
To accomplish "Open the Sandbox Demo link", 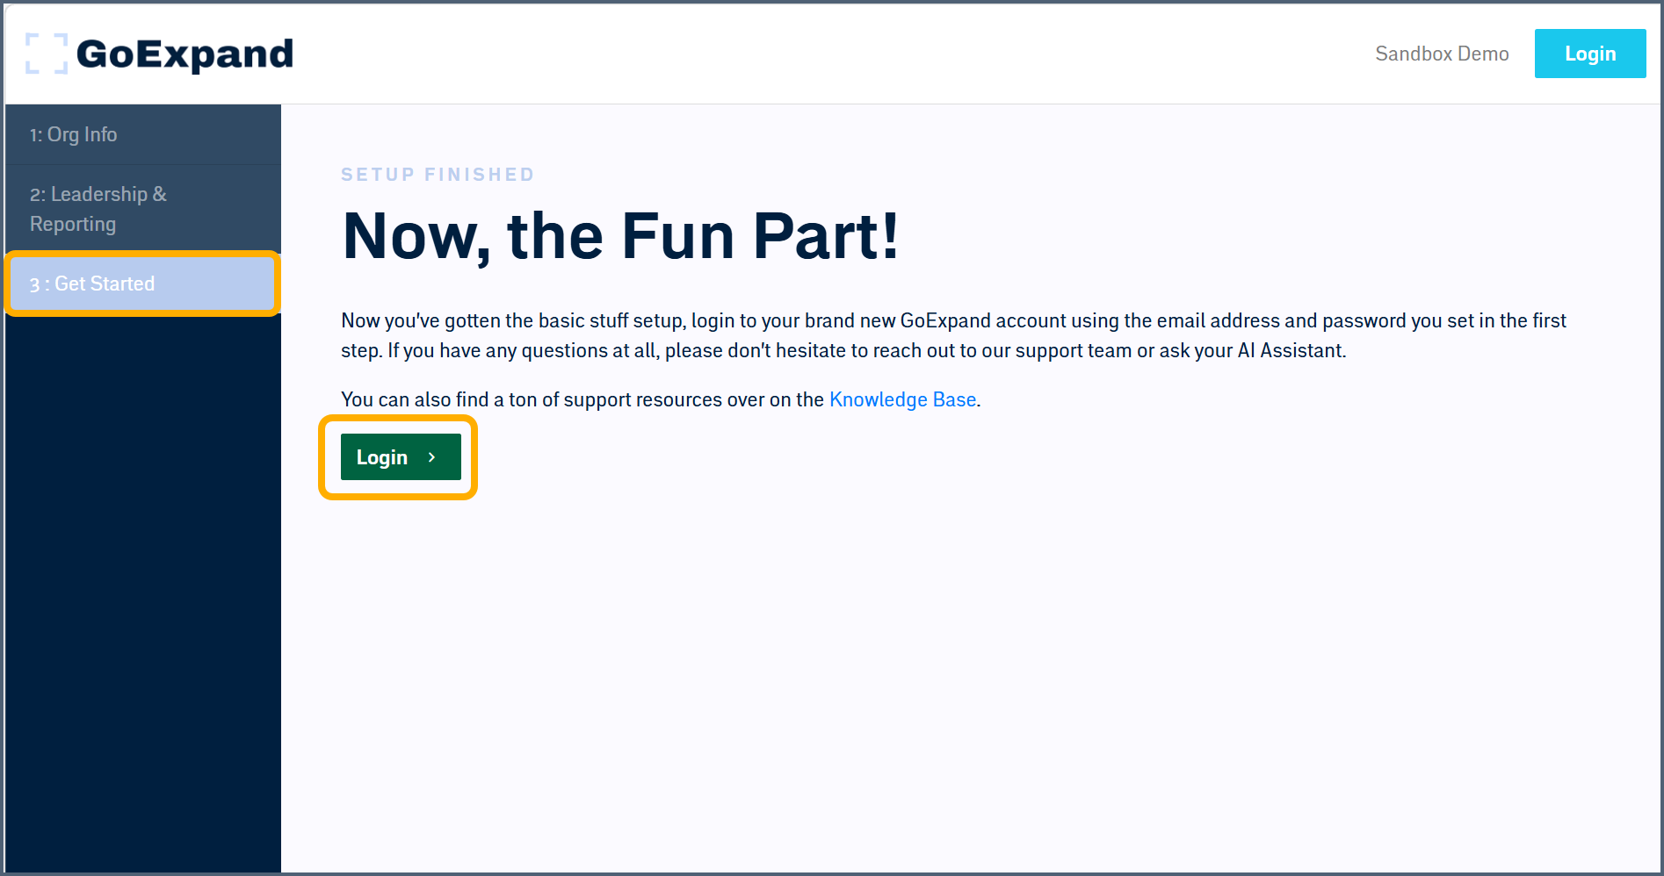I will [1441, 54].
